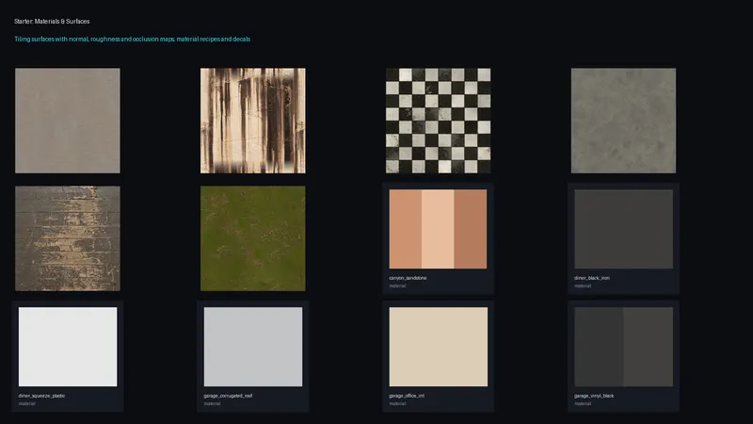Select the mottled grey-green stone texture
Screen dimensions: 753x424
623,121
